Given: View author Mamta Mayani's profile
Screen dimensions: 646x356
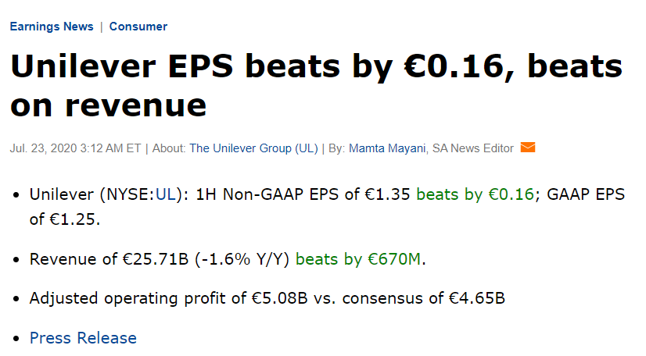Looking at the screenshot, I should 387,148.
